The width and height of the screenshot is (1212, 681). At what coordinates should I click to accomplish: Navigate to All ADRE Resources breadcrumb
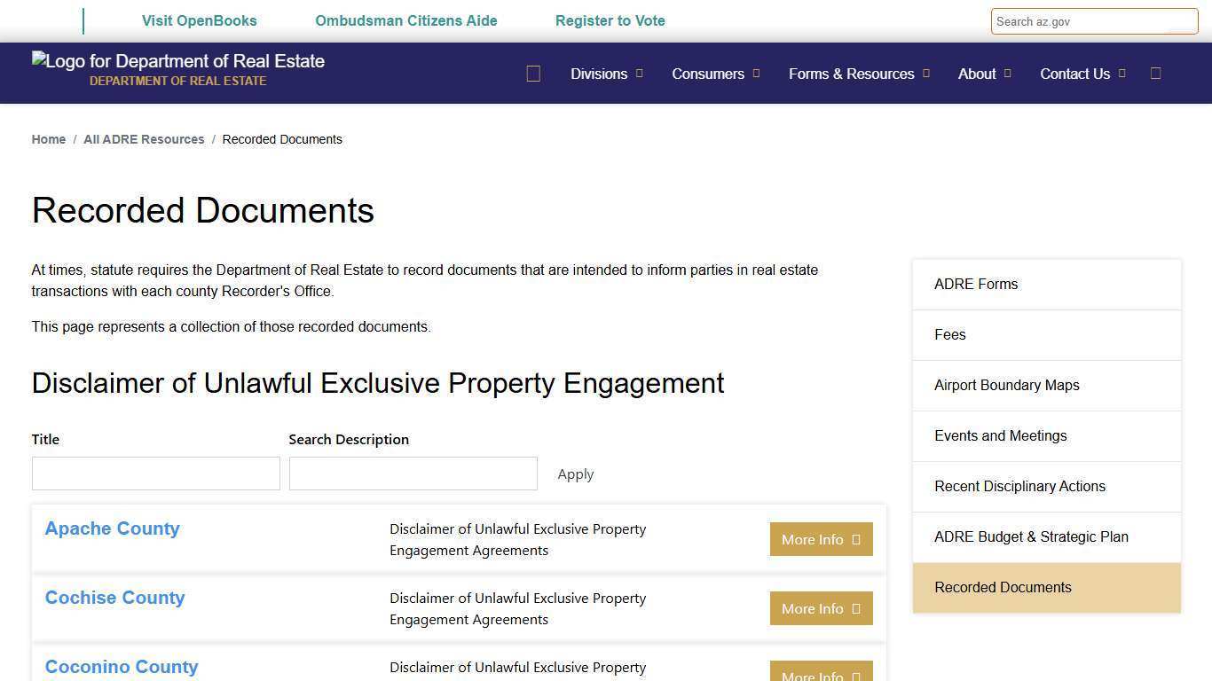point(144,139)
